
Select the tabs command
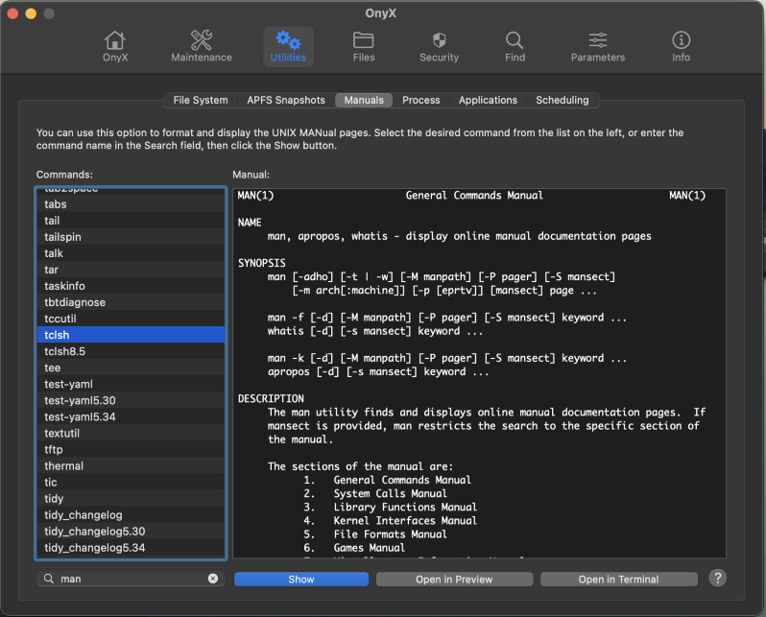tap(131, 204)
